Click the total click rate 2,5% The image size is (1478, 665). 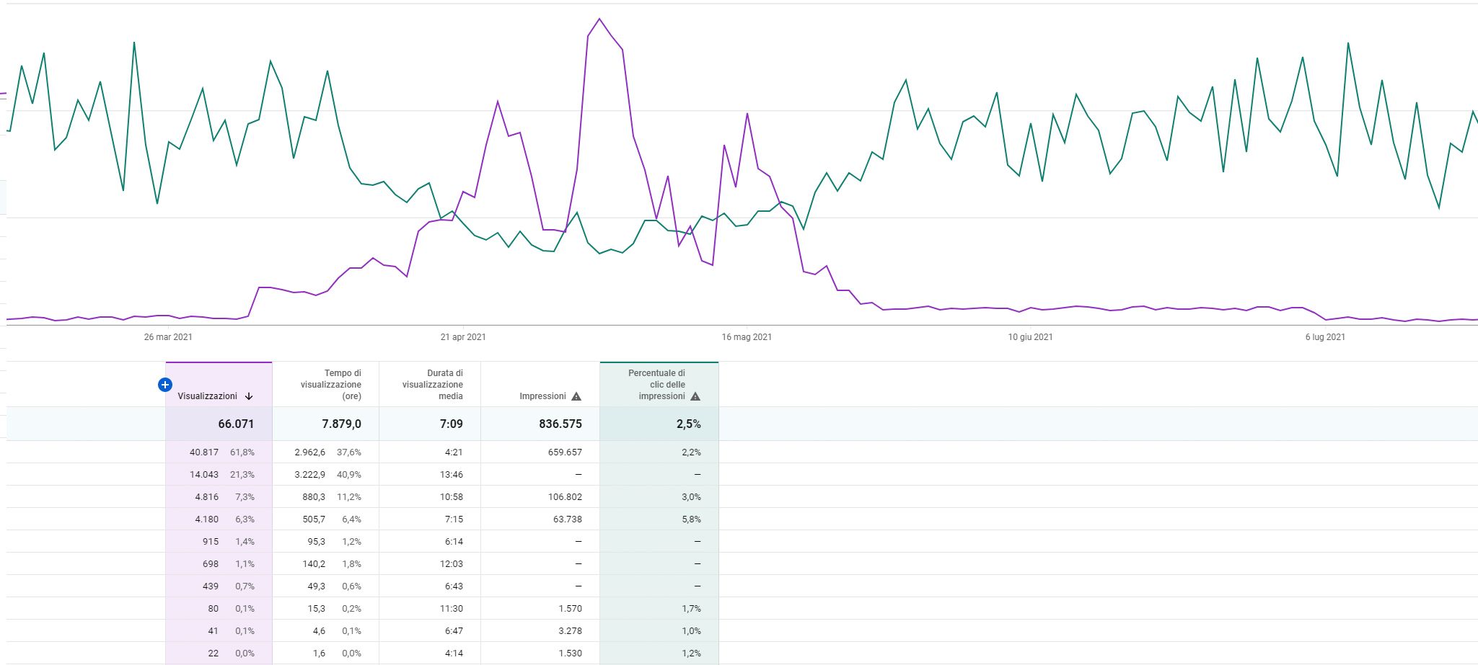click(689, 424)
